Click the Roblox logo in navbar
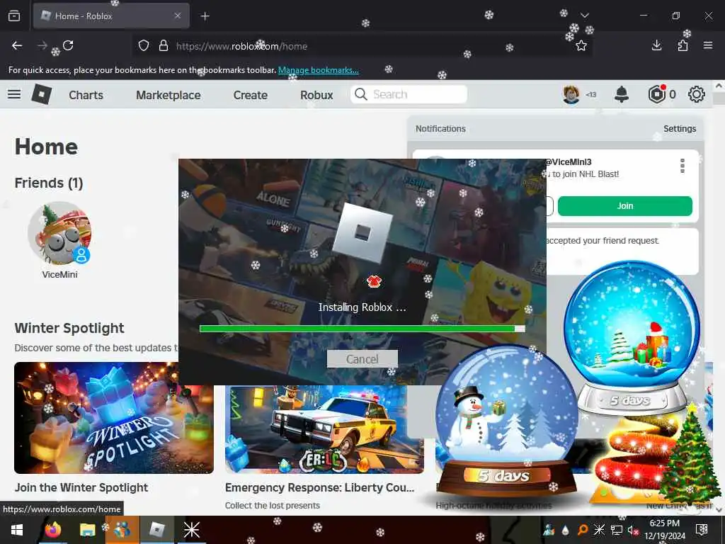This screenshot has width=725, height=544. (42, 94)
